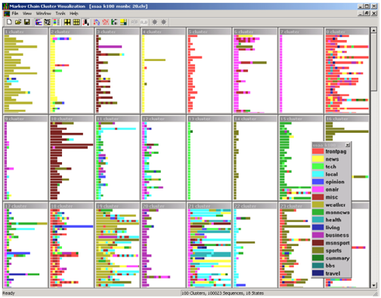Open the File menu
381x298 pixels.
point(15,14)
